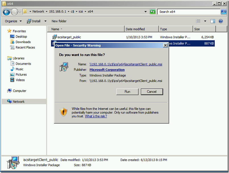The image size is (229, 173).
Task: Open the Organize dropdown menu
Action: 13,21
